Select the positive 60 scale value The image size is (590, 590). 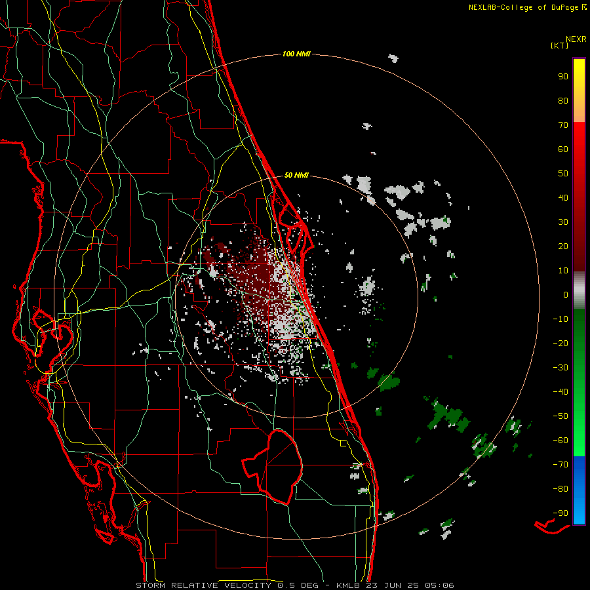coord(563,149)
